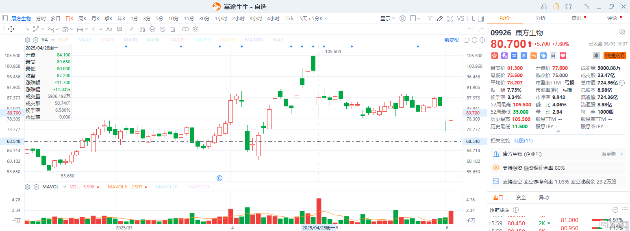Switch to 资金 capital flow tab
The height and width of the screenshot is (231, 630).
tap(521, 198)
